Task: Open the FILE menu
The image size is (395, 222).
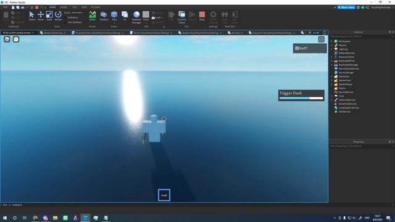Action: pos(5,7)
